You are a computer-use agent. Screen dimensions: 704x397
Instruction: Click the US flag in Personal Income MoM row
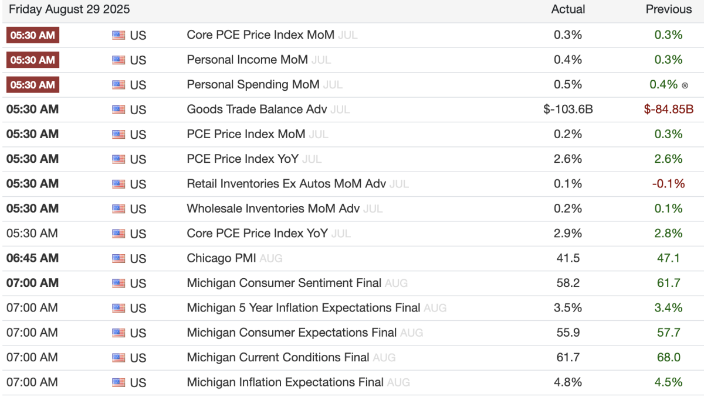(119, 60)
